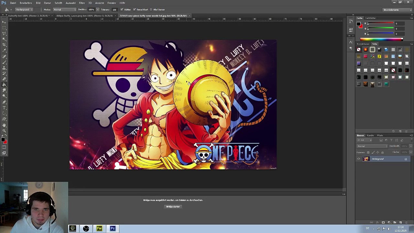This screenshot has width=414, height=233.
Task: Open the Auswahl menu
Action: point(71,3)
